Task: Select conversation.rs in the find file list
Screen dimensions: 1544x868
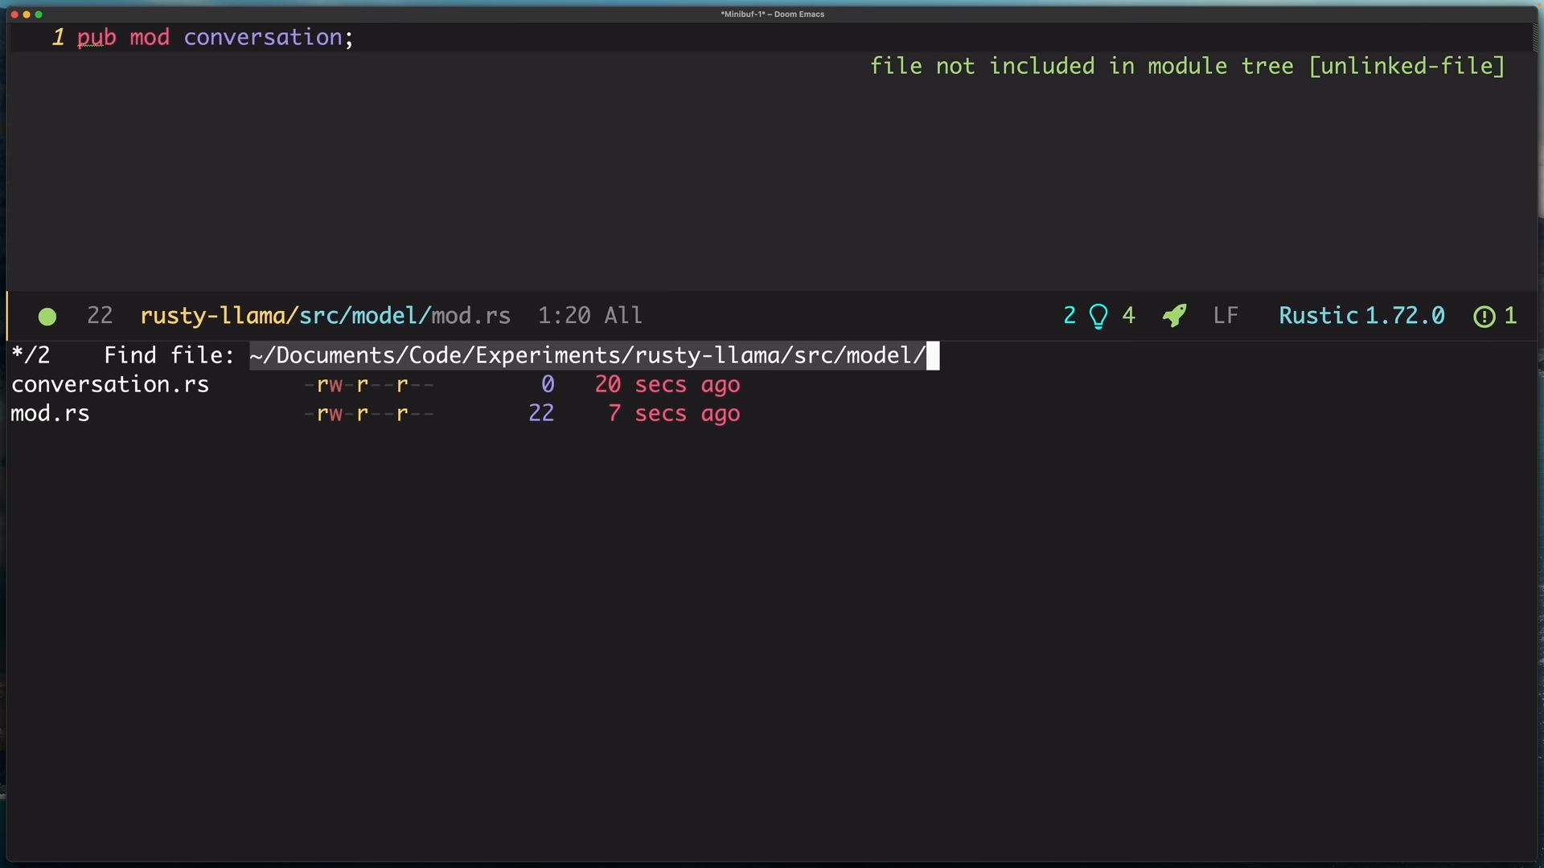Action: click(x=110, y=385)
